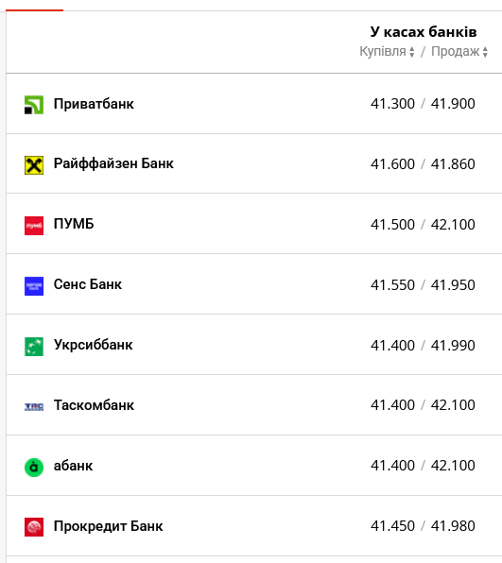Click the red ПУМБ logo icon
502x563 pixels.
[34, 226]
